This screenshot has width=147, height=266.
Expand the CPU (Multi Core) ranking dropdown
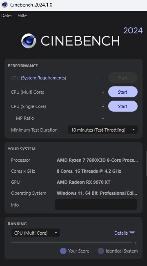[36, 233]
